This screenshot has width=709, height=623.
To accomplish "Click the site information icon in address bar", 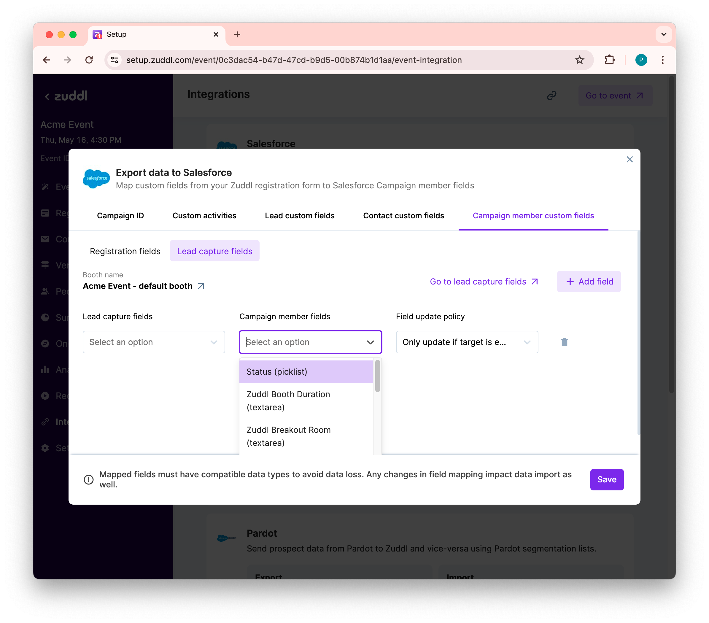I will (x=115, y=60).
